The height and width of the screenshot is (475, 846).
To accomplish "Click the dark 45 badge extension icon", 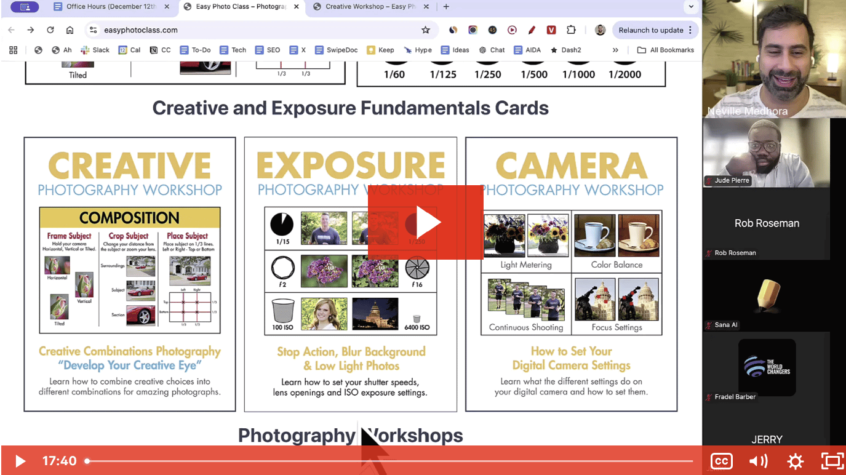I will click(492, 30).
